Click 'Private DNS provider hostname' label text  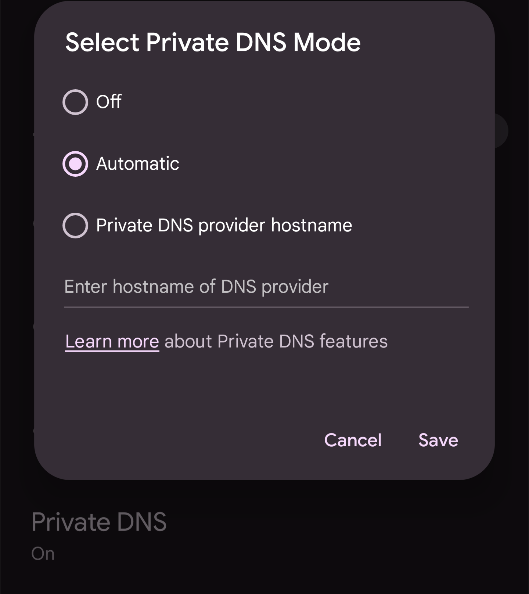(x=224, y=225)
